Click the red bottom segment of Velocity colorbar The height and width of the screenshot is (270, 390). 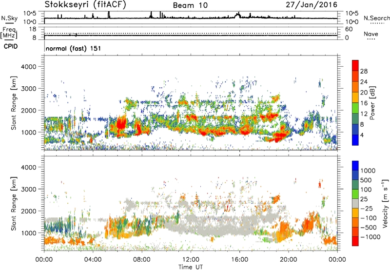(355, 241)
